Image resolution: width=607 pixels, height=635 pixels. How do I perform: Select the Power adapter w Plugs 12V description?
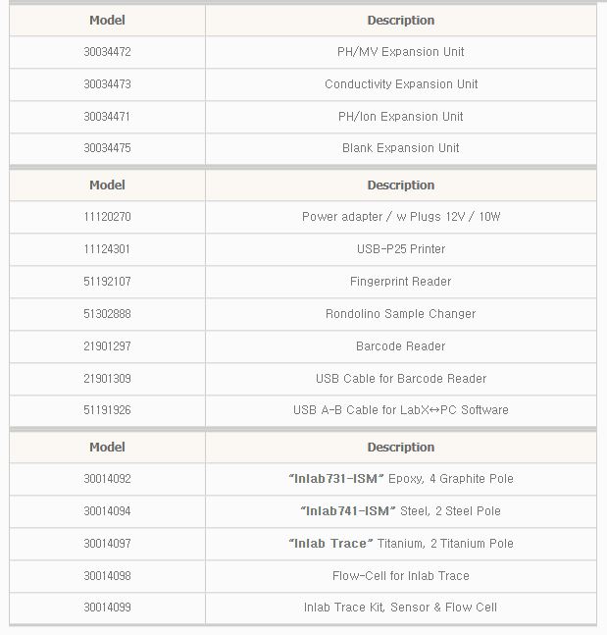pyautogui.click(x=400, y=217)
